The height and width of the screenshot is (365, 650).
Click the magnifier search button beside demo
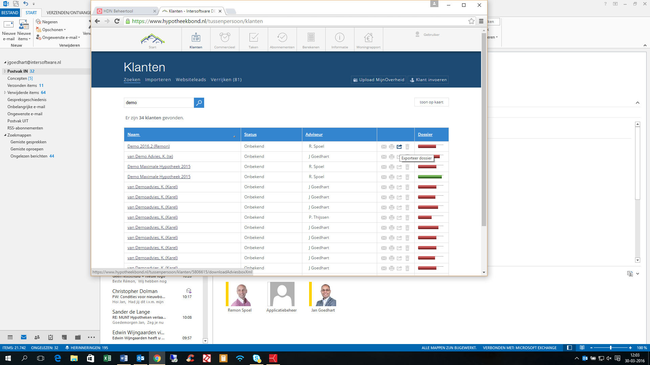tap(199, 102)
